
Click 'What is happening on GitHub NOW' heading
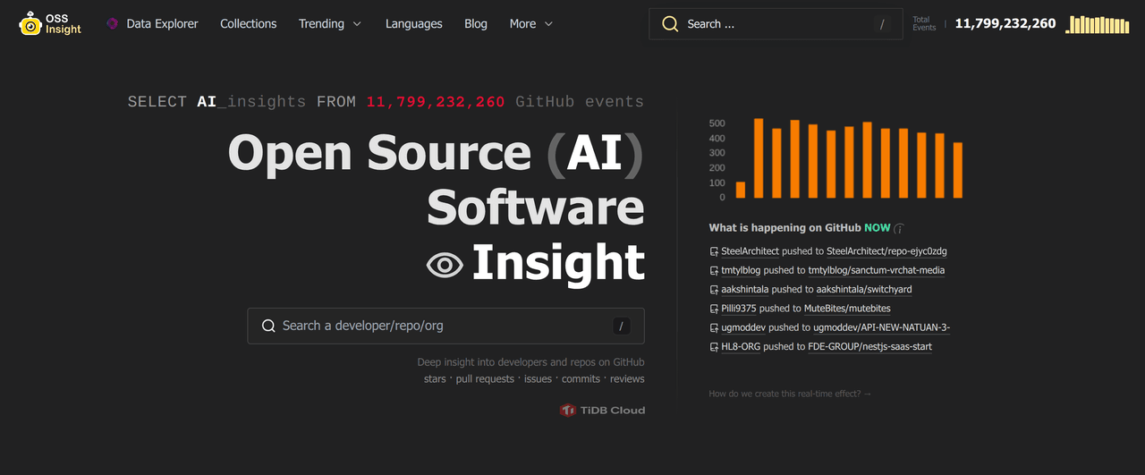pyautogui.click(x=800, y=228)
